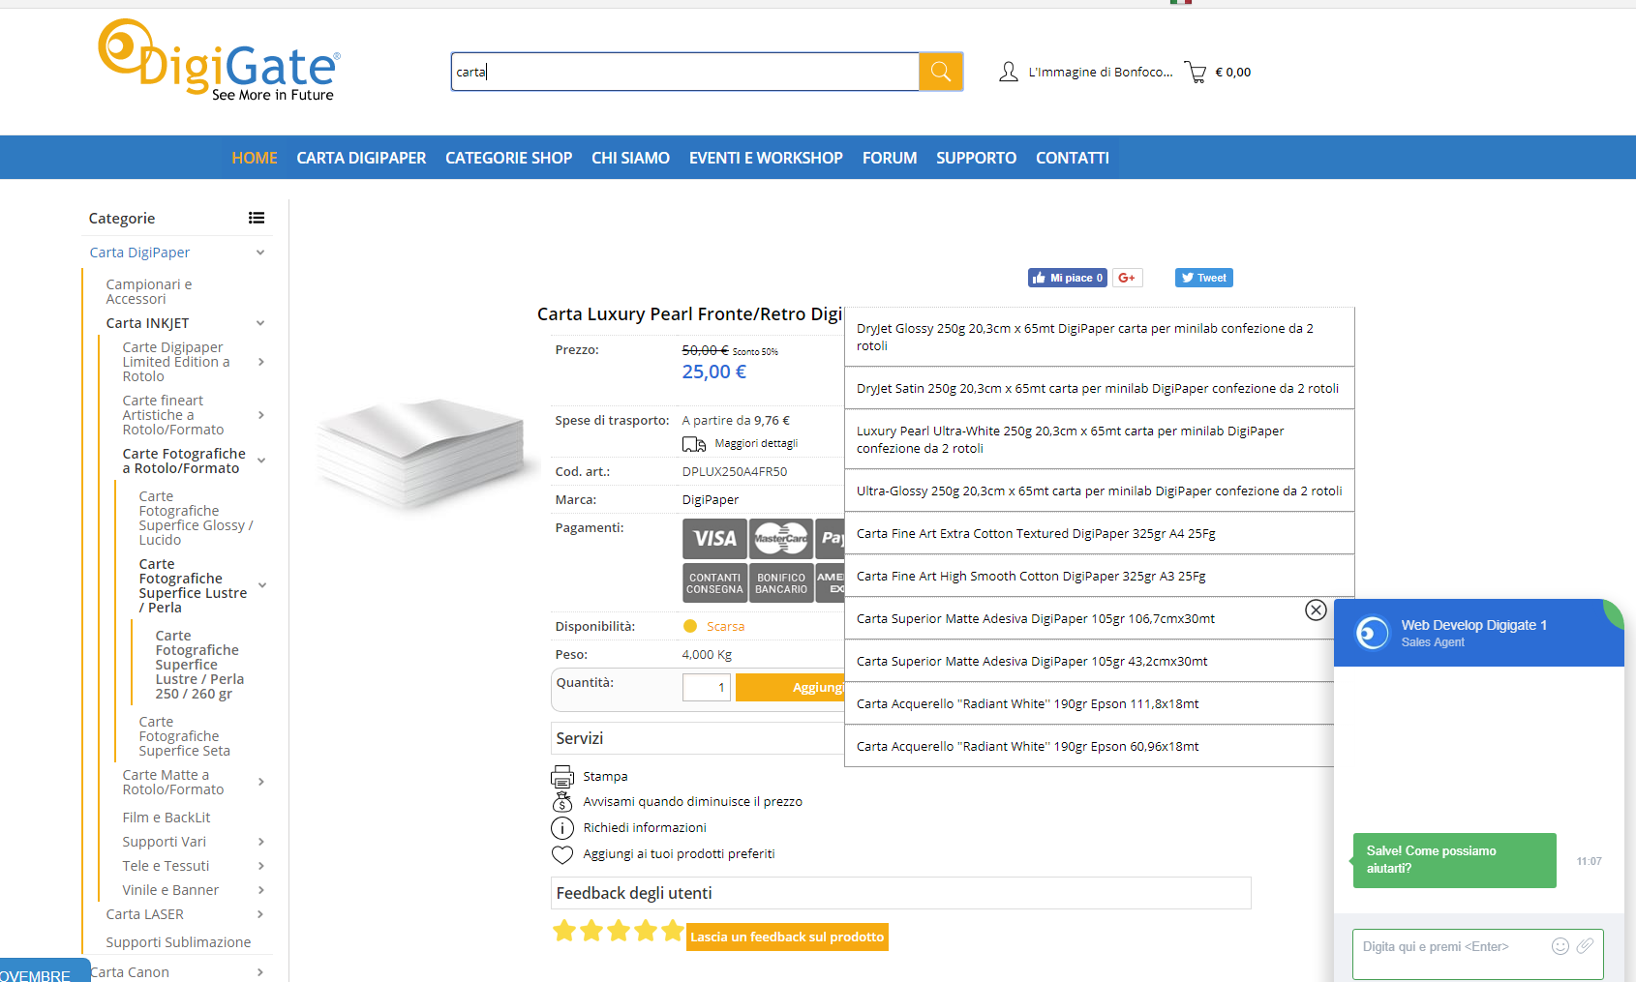Click the DigiGate logo
1636x982 pixels.
tap(219, 60)
